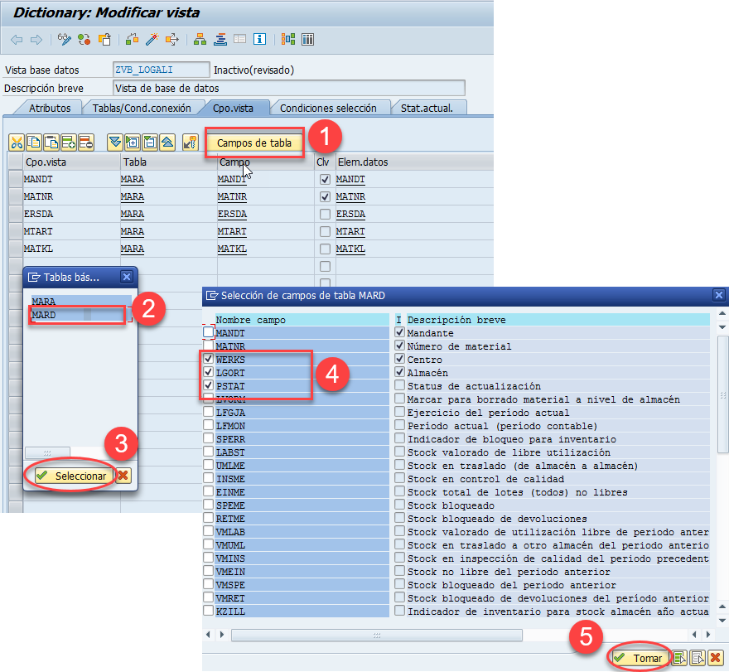This screenshot has height=672, width=729.
Task: Cancel the MARD field selection dialog with the red X
Action: 715,658
